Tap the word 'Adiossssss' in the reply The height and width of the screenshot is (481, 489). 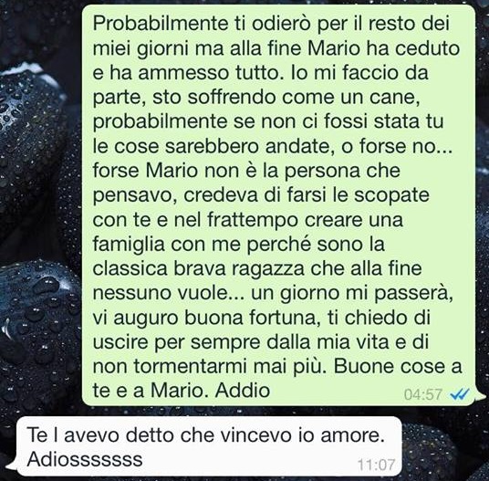[x=85, y=459]
